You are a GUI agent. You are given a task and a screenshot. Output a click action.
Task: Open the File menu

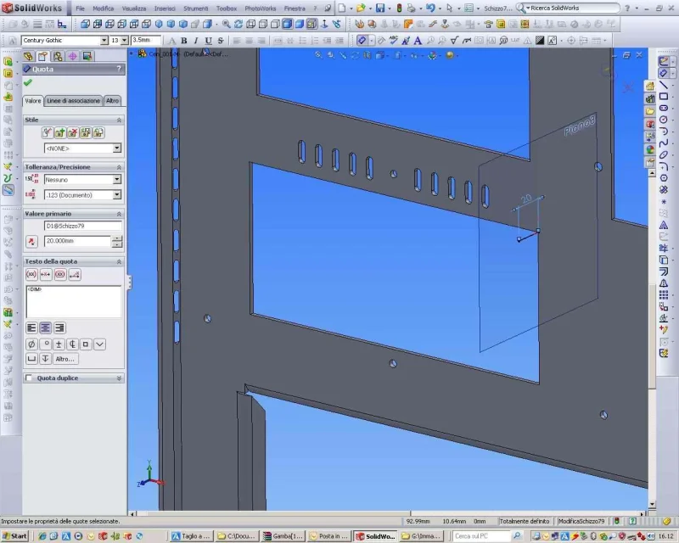point(80,8)
